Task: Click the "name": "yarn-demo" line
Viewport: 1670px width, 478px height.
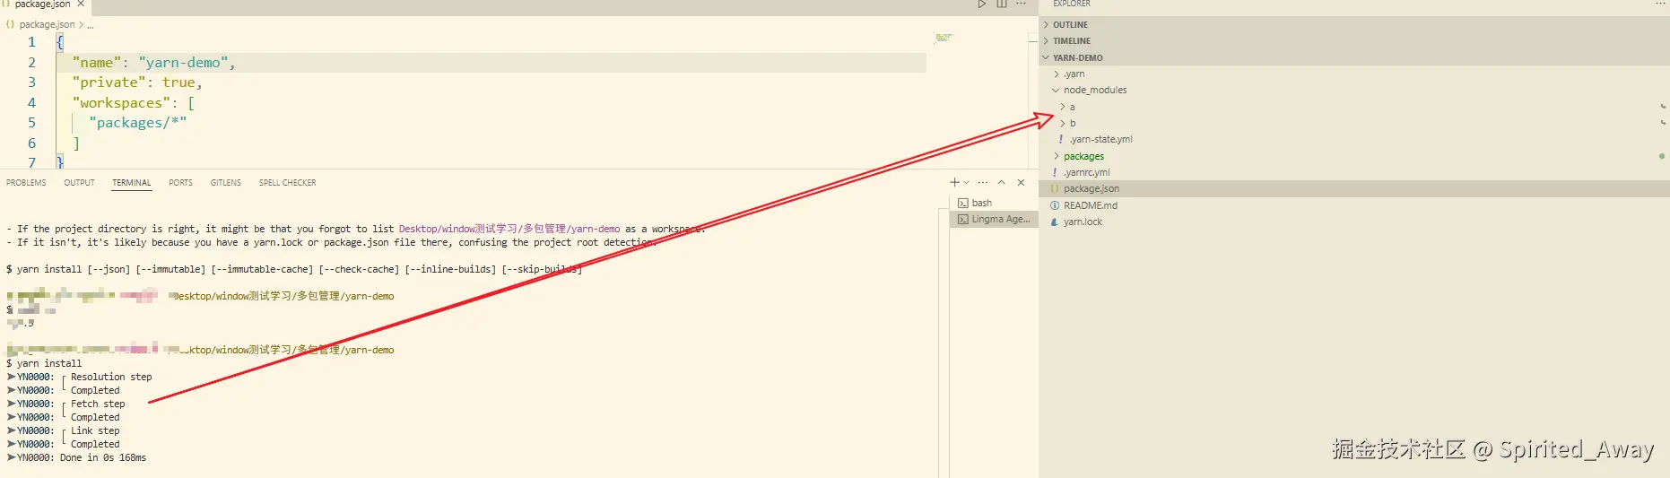Action: [x=153, y=63]
